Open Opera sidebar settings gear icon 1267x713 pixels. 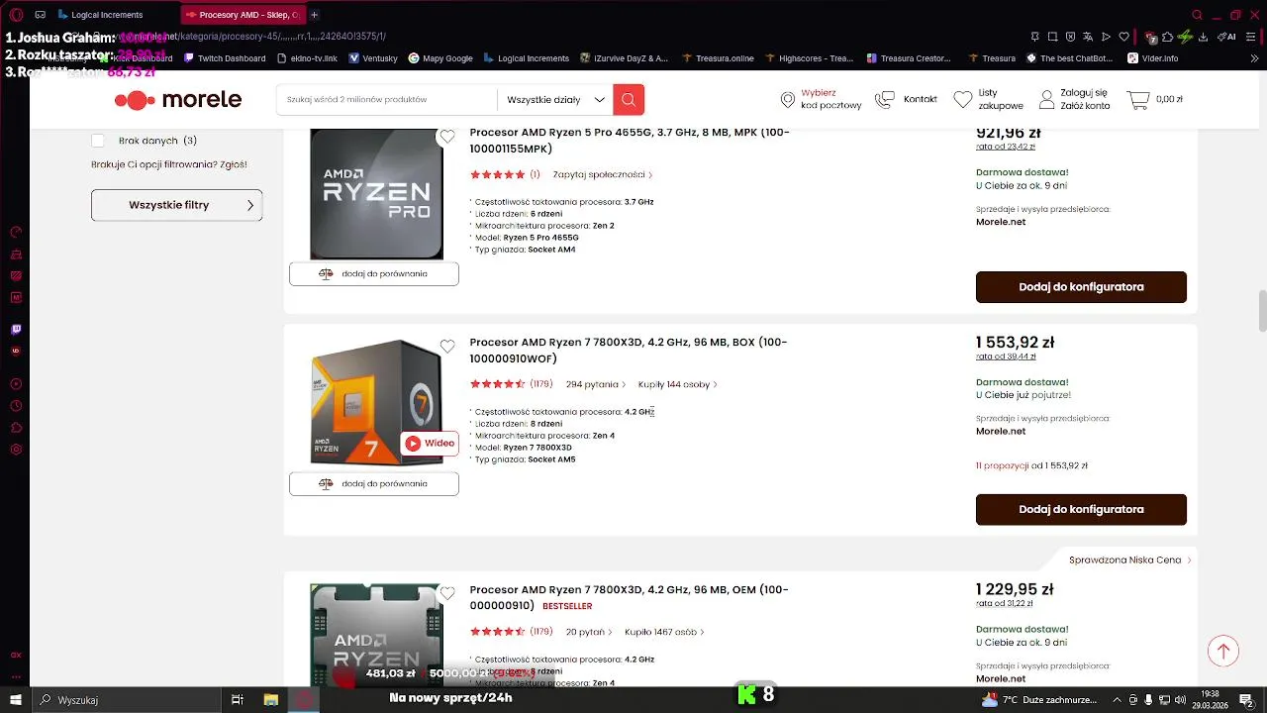pyautogui.click(x=16, y=450)
